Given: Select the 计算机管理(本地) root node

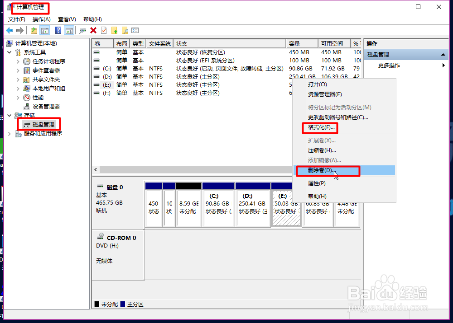Looking at the screenshot, I should [36, 43].
